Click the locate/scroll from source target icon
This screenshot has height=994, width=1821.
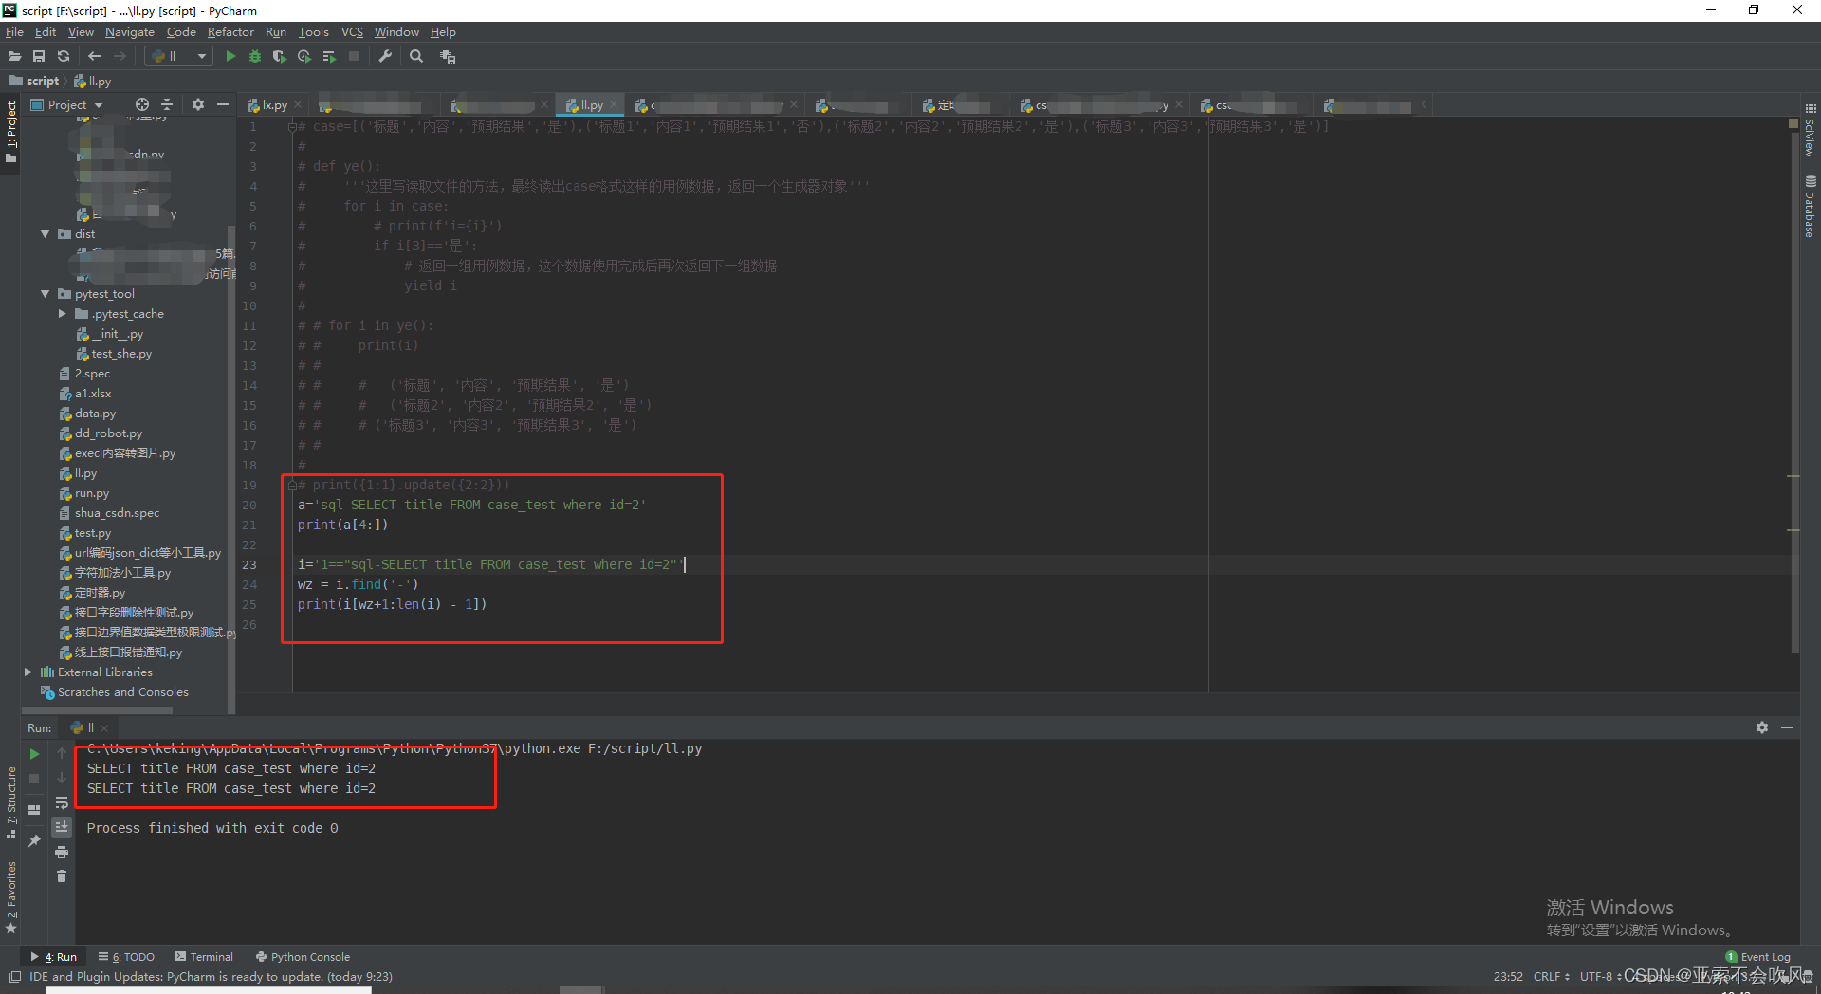[142, 104]
